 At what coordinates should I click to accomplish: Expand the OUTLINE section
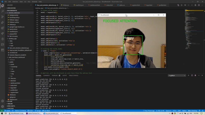tap(19, 102)
